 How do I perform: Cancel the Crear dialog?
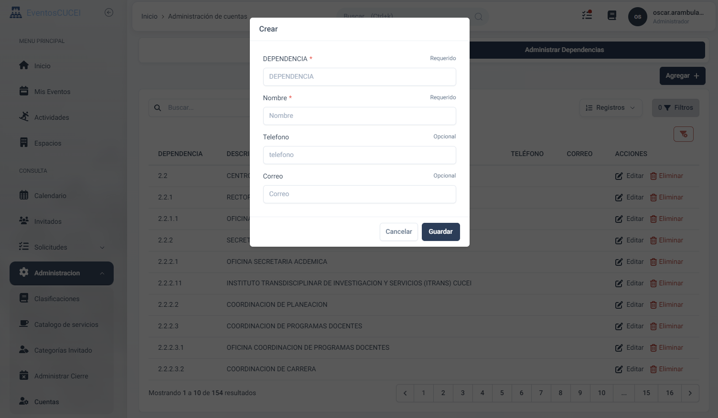398,232
